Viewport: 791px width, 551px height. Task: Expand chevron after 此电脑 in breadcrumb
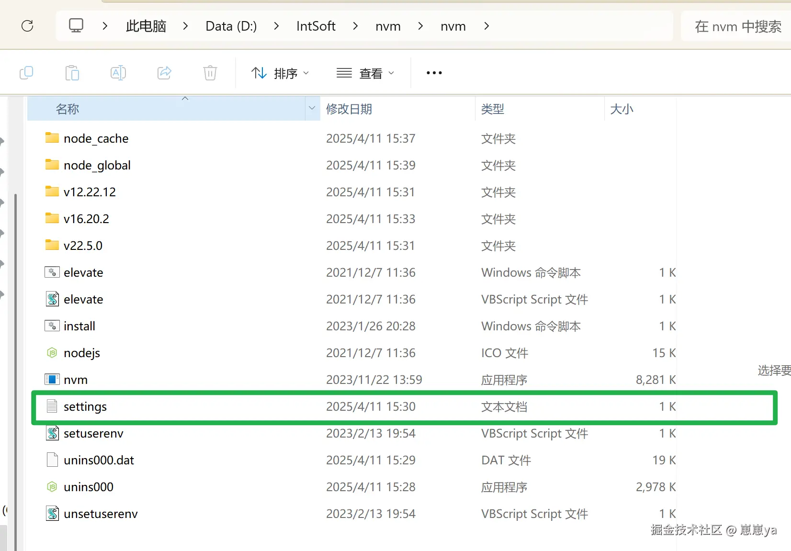coord(185,26)
